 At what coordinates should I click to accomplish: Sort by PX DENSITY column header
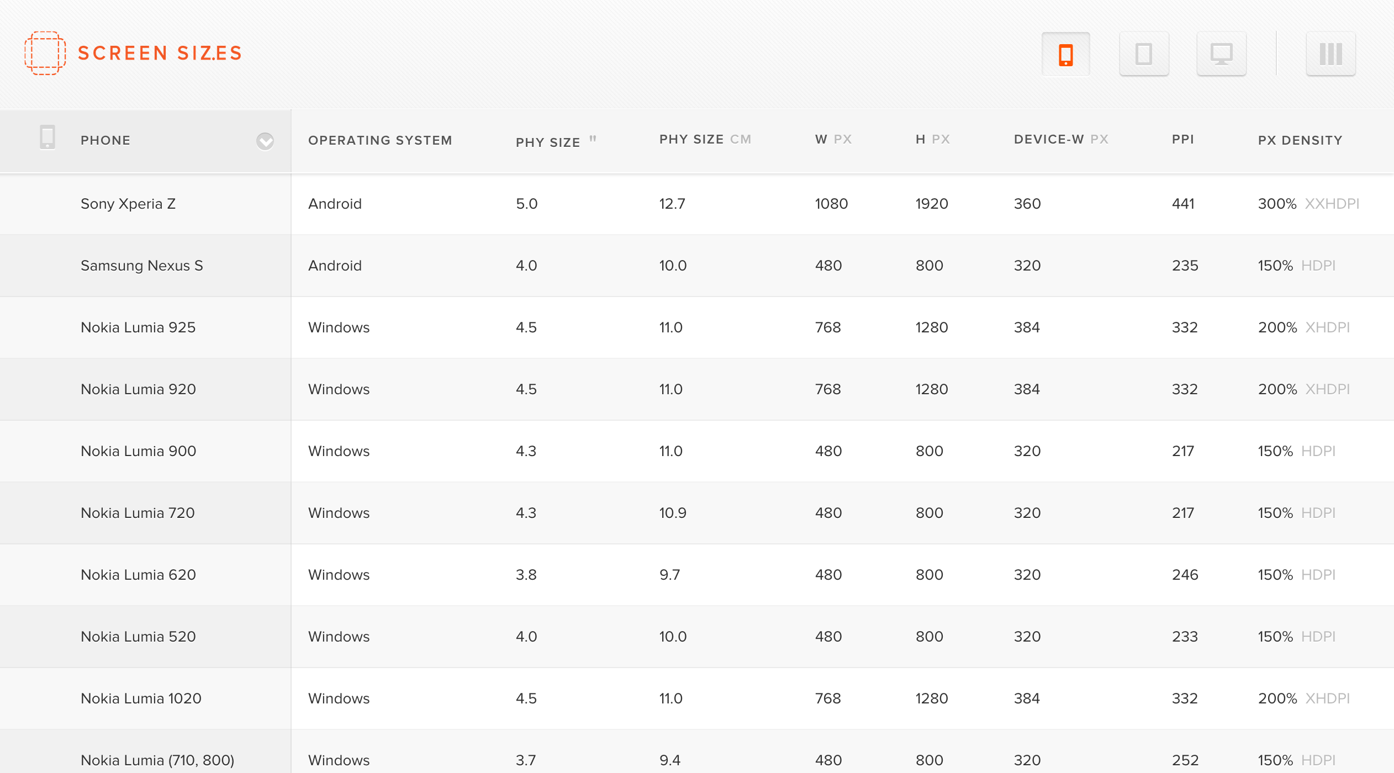click(x=1300, y=140)
